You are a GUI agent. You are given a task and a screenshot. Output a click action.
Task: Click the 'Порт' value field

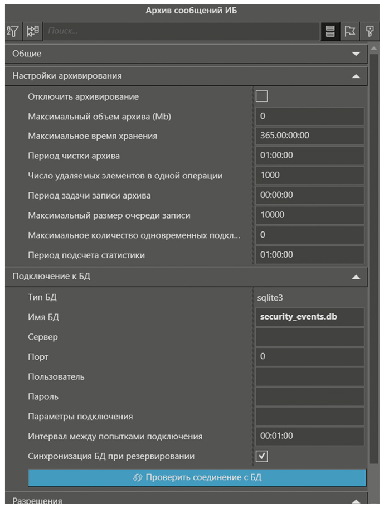(309, 357)
